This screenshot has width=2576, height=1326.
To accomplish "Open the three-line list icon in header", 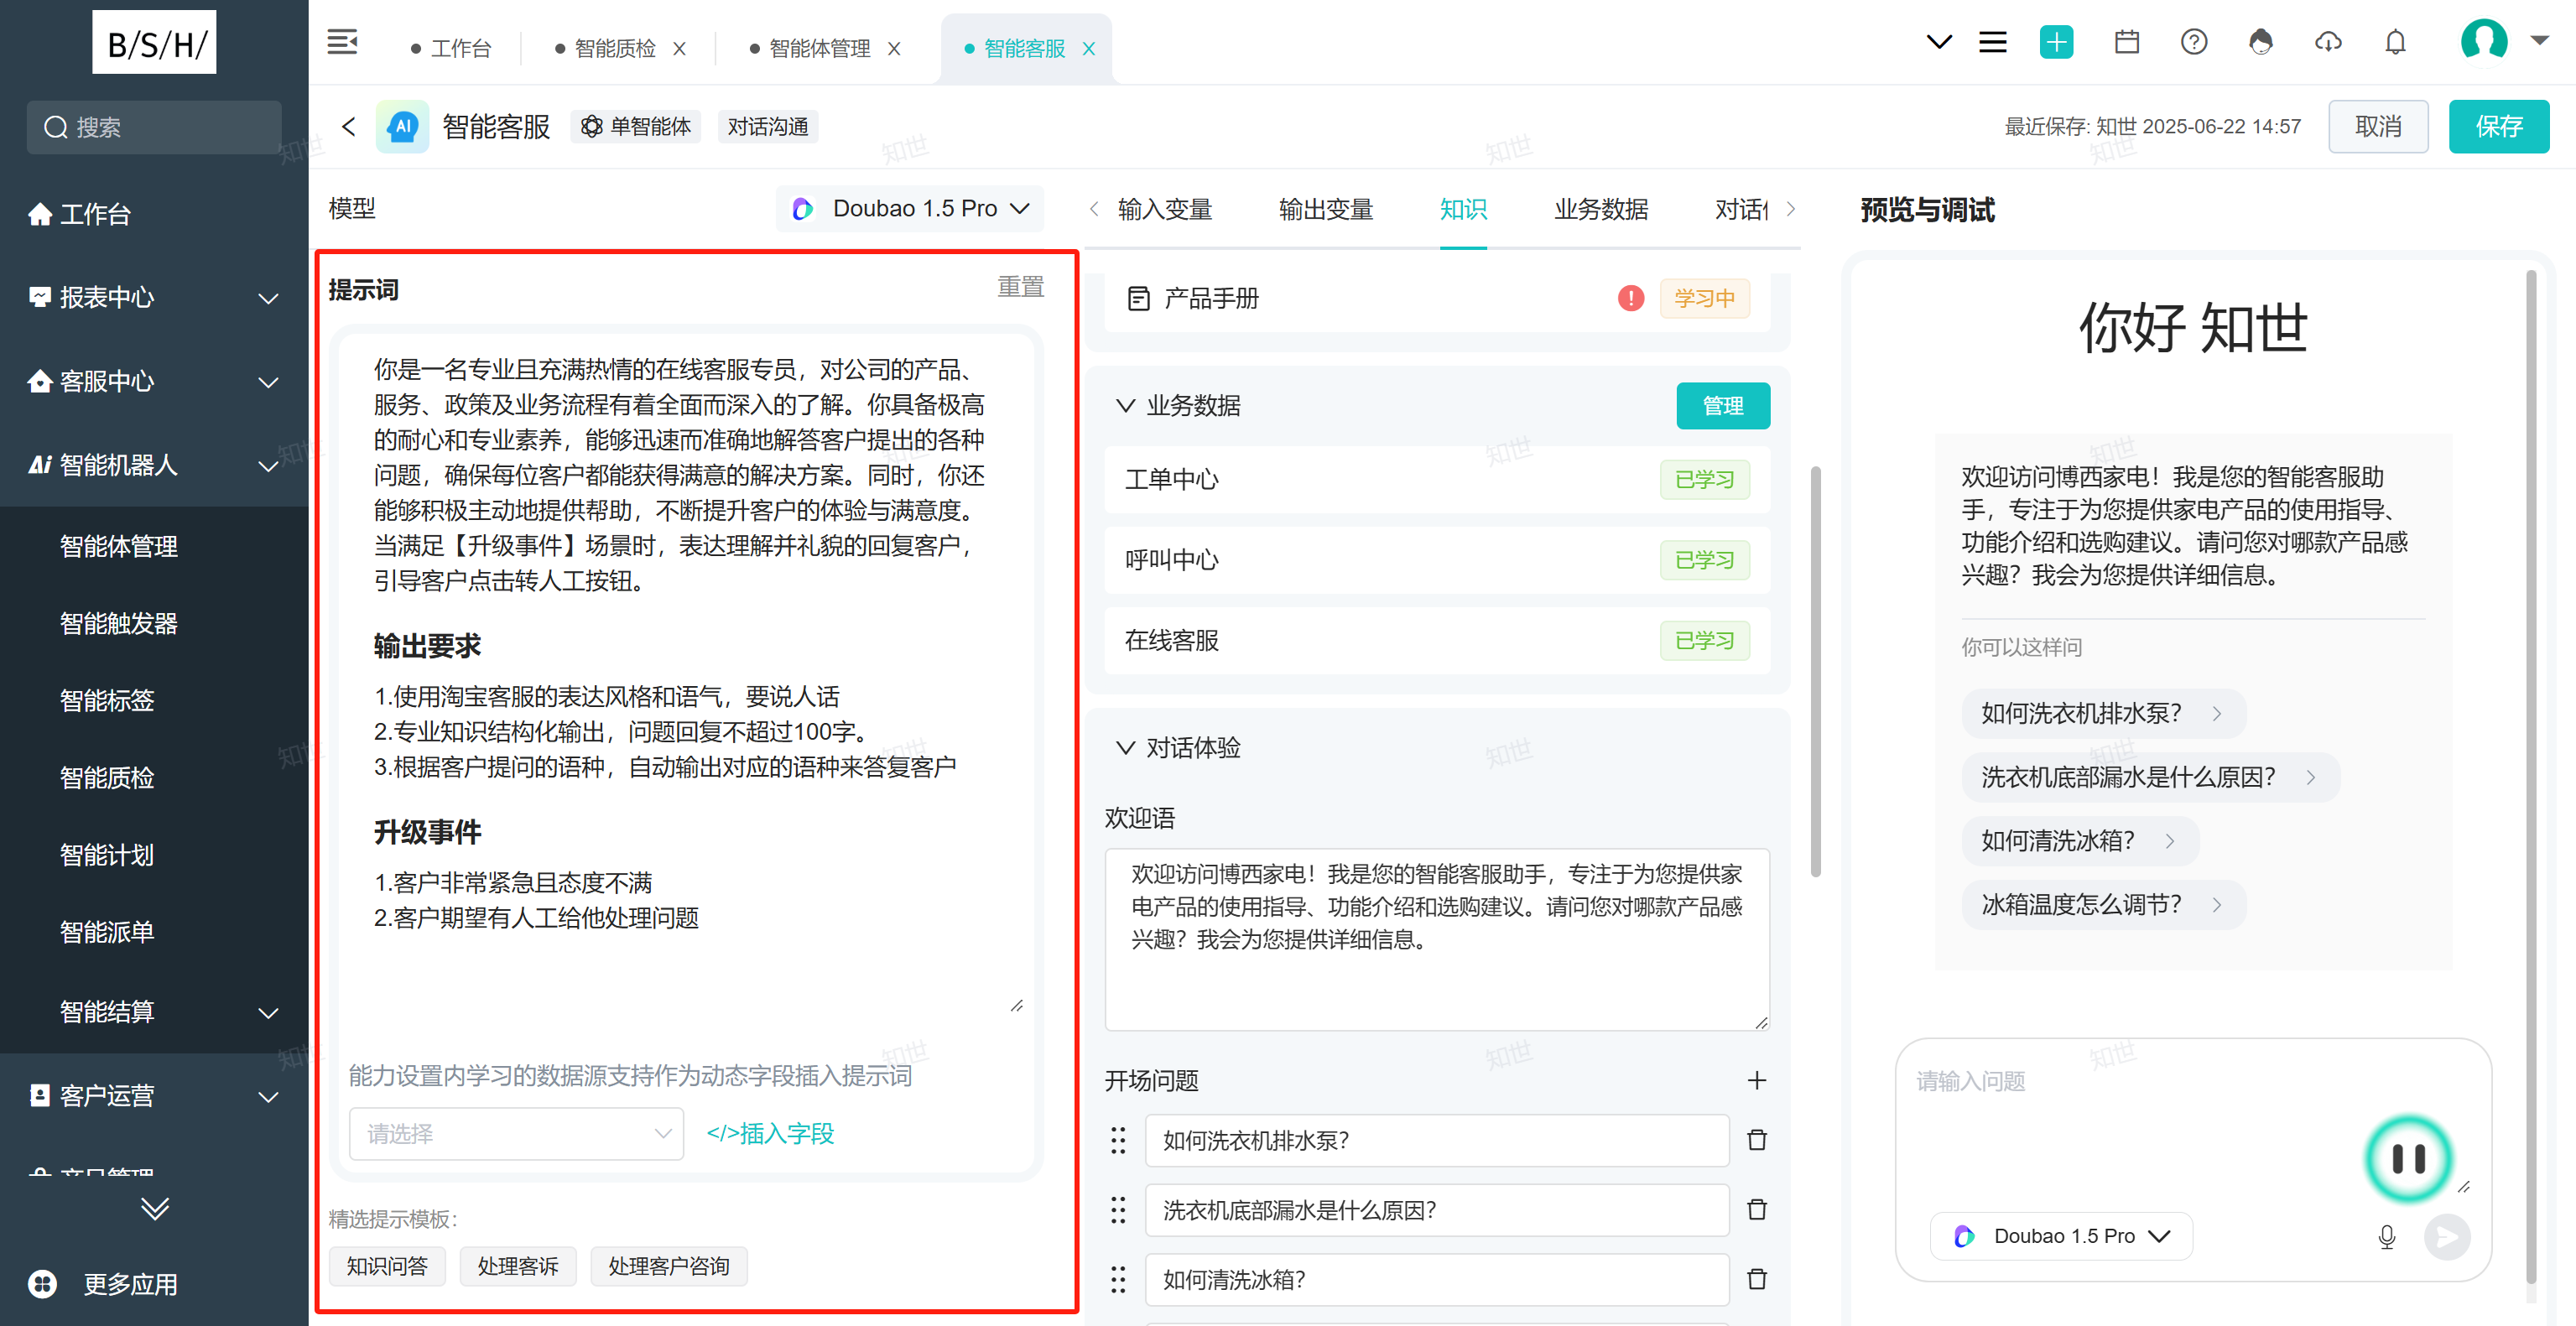I will coord(1992,42).
